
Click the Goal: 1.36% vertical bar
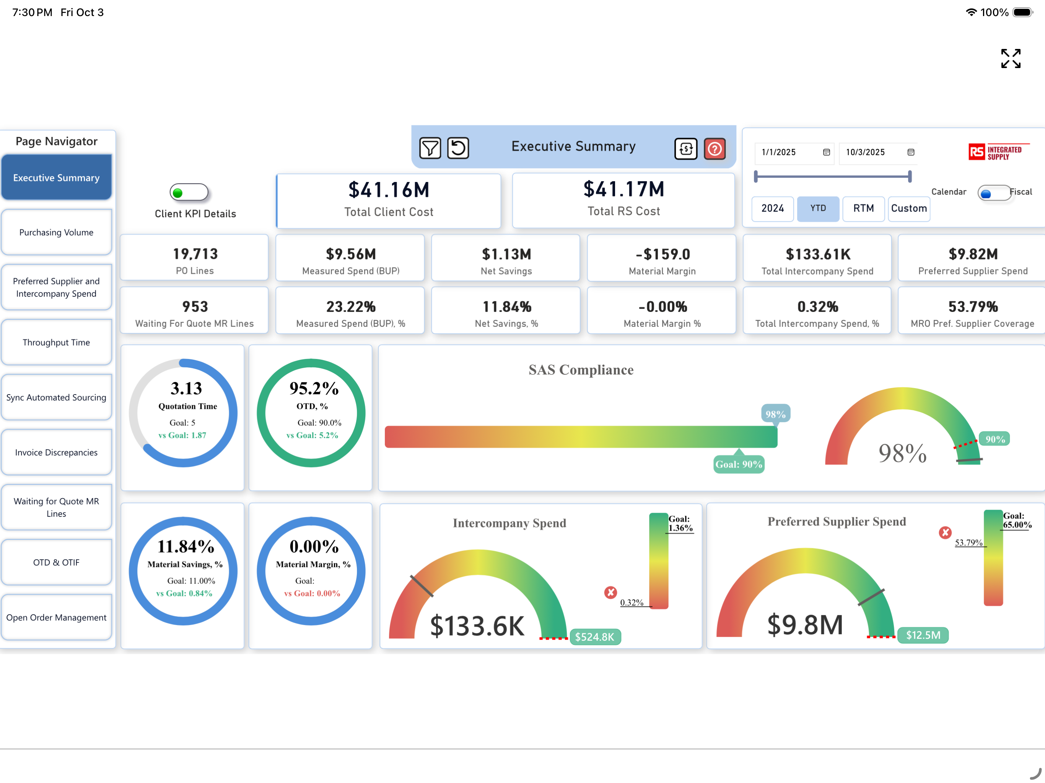point(658,561)
